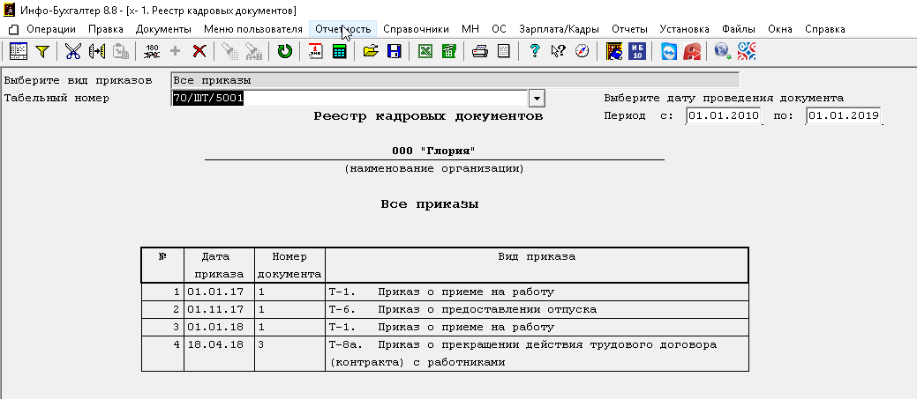The height and width of the screenshot is (399, 917).
Task: Click the period end date 01.01.2019
Action: click(x=844, y=115)
